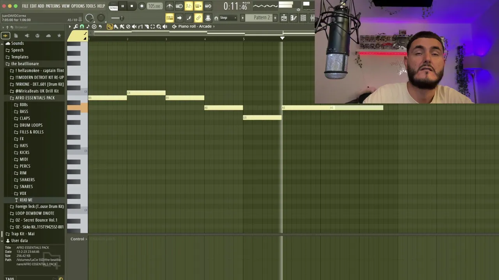Select the Draw pencil tool

coord(110,26)
